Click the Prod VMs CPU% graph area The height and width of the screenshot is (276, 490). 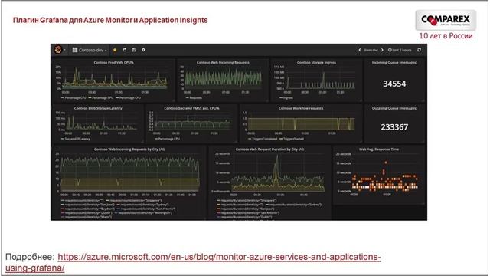[114, 77]
